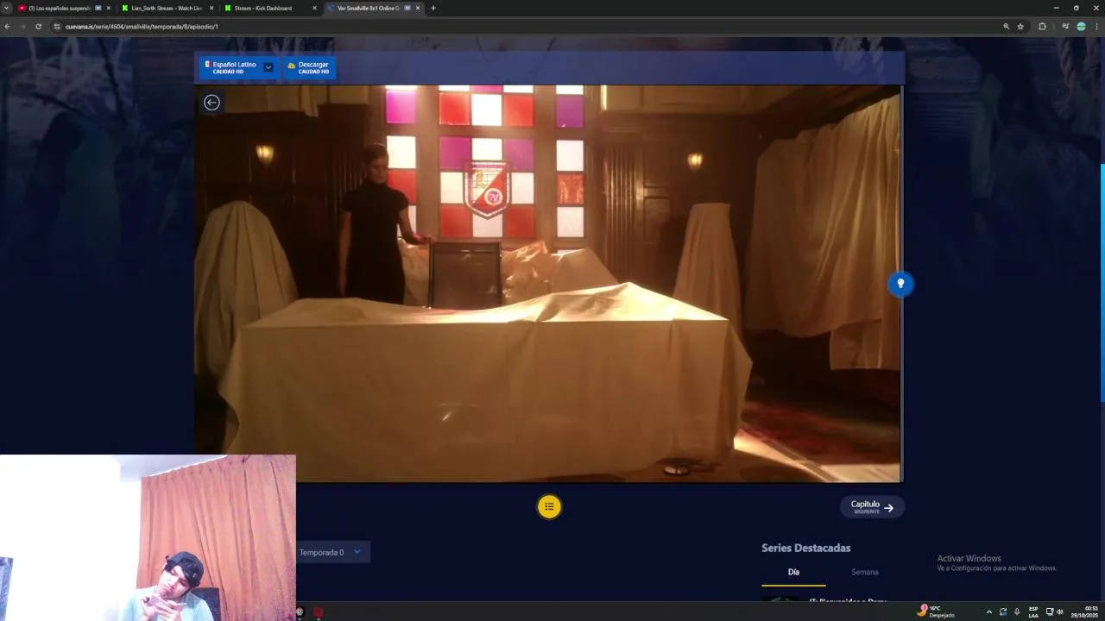
Task: Open the browser extensions puzzle icon
Action: click(x=1042, y=27)
